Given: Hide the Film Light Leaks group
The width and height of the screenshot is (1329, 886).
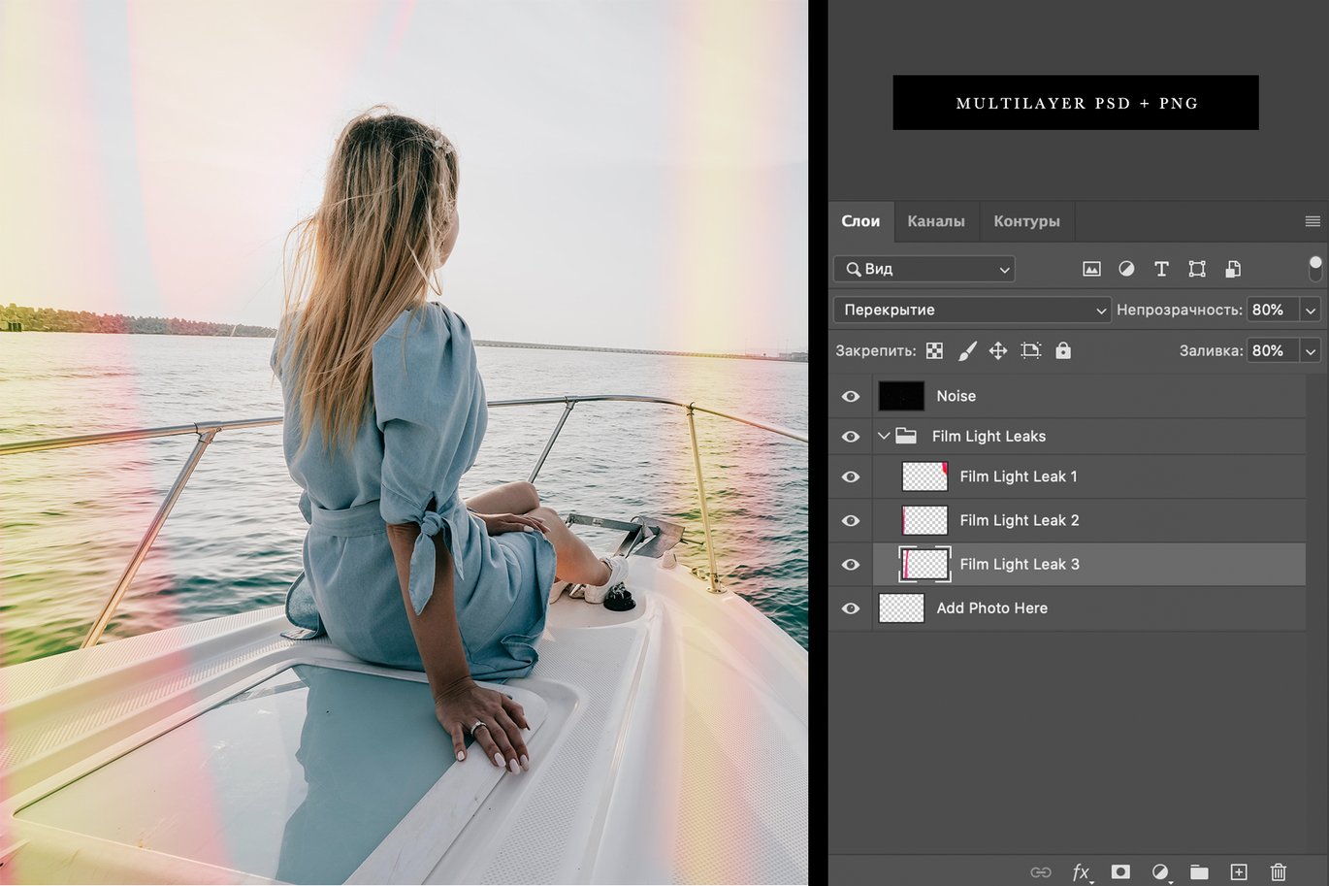Looking at the screenshot, I should tap(851, 437).
